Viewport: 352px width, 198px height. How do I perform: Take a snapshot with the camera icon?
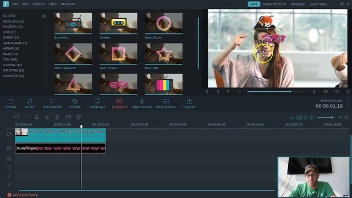(326, 91)
